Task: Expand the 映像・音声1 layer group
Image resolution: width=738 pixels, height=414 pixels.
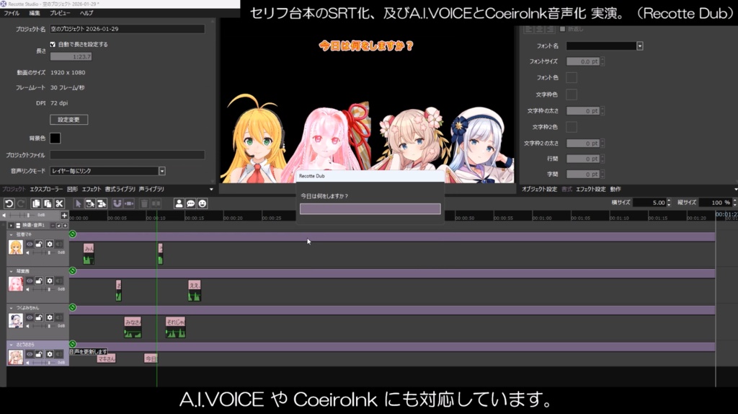Action: click(x=12, y=226)
